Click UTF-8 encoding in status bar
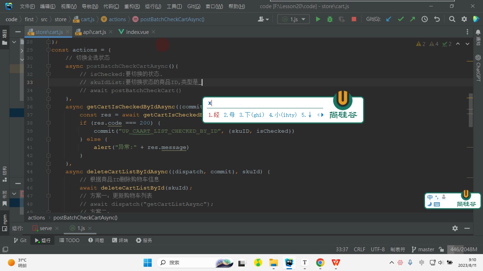 click(378, 249)
